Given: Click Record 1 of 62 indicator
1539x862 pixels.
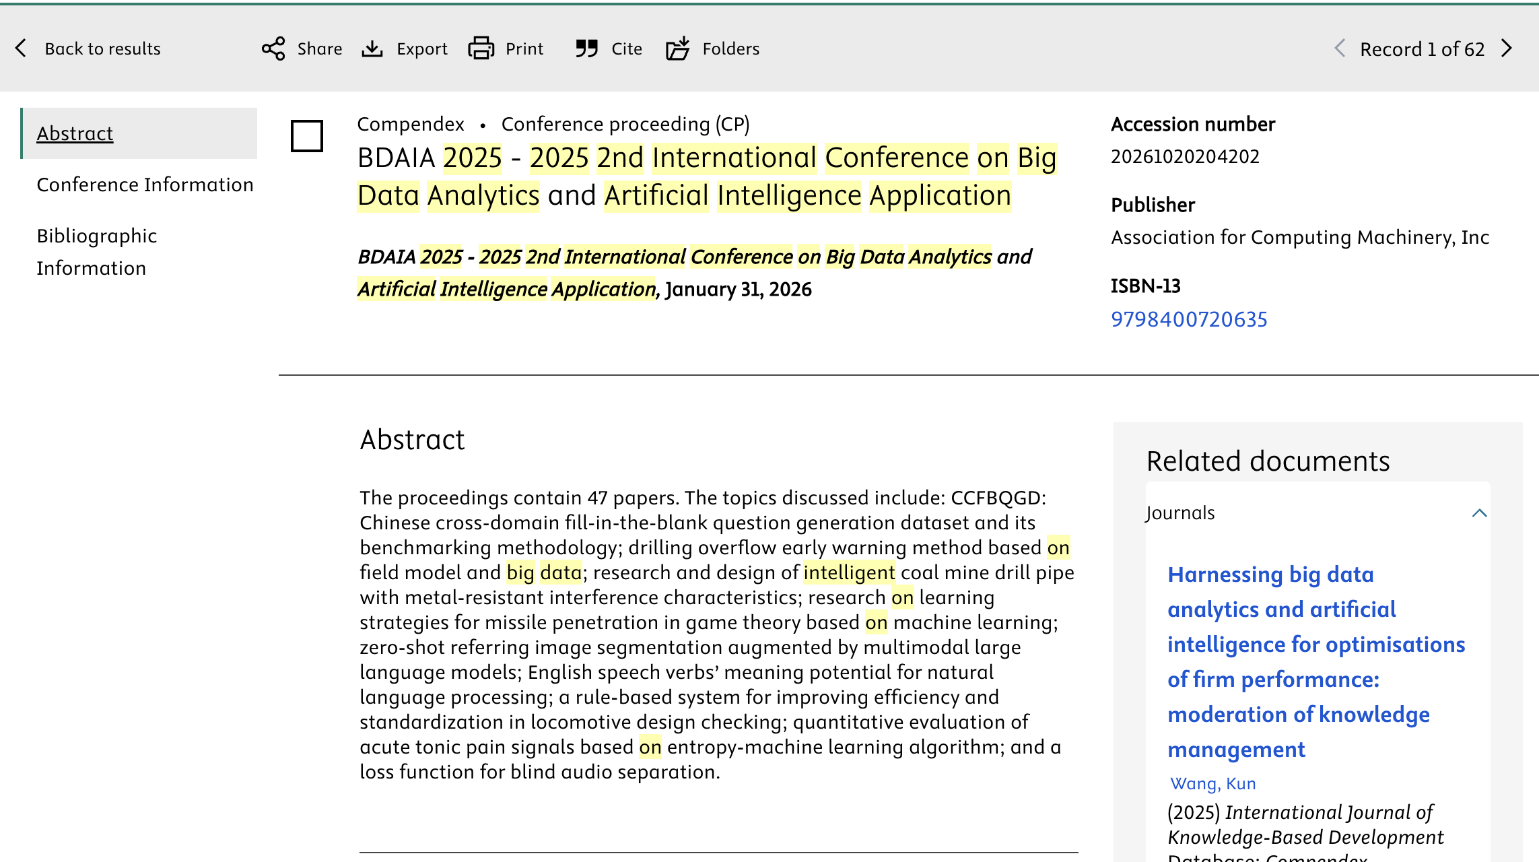Looking at the screenshot, I should (x=1422, y=49).
